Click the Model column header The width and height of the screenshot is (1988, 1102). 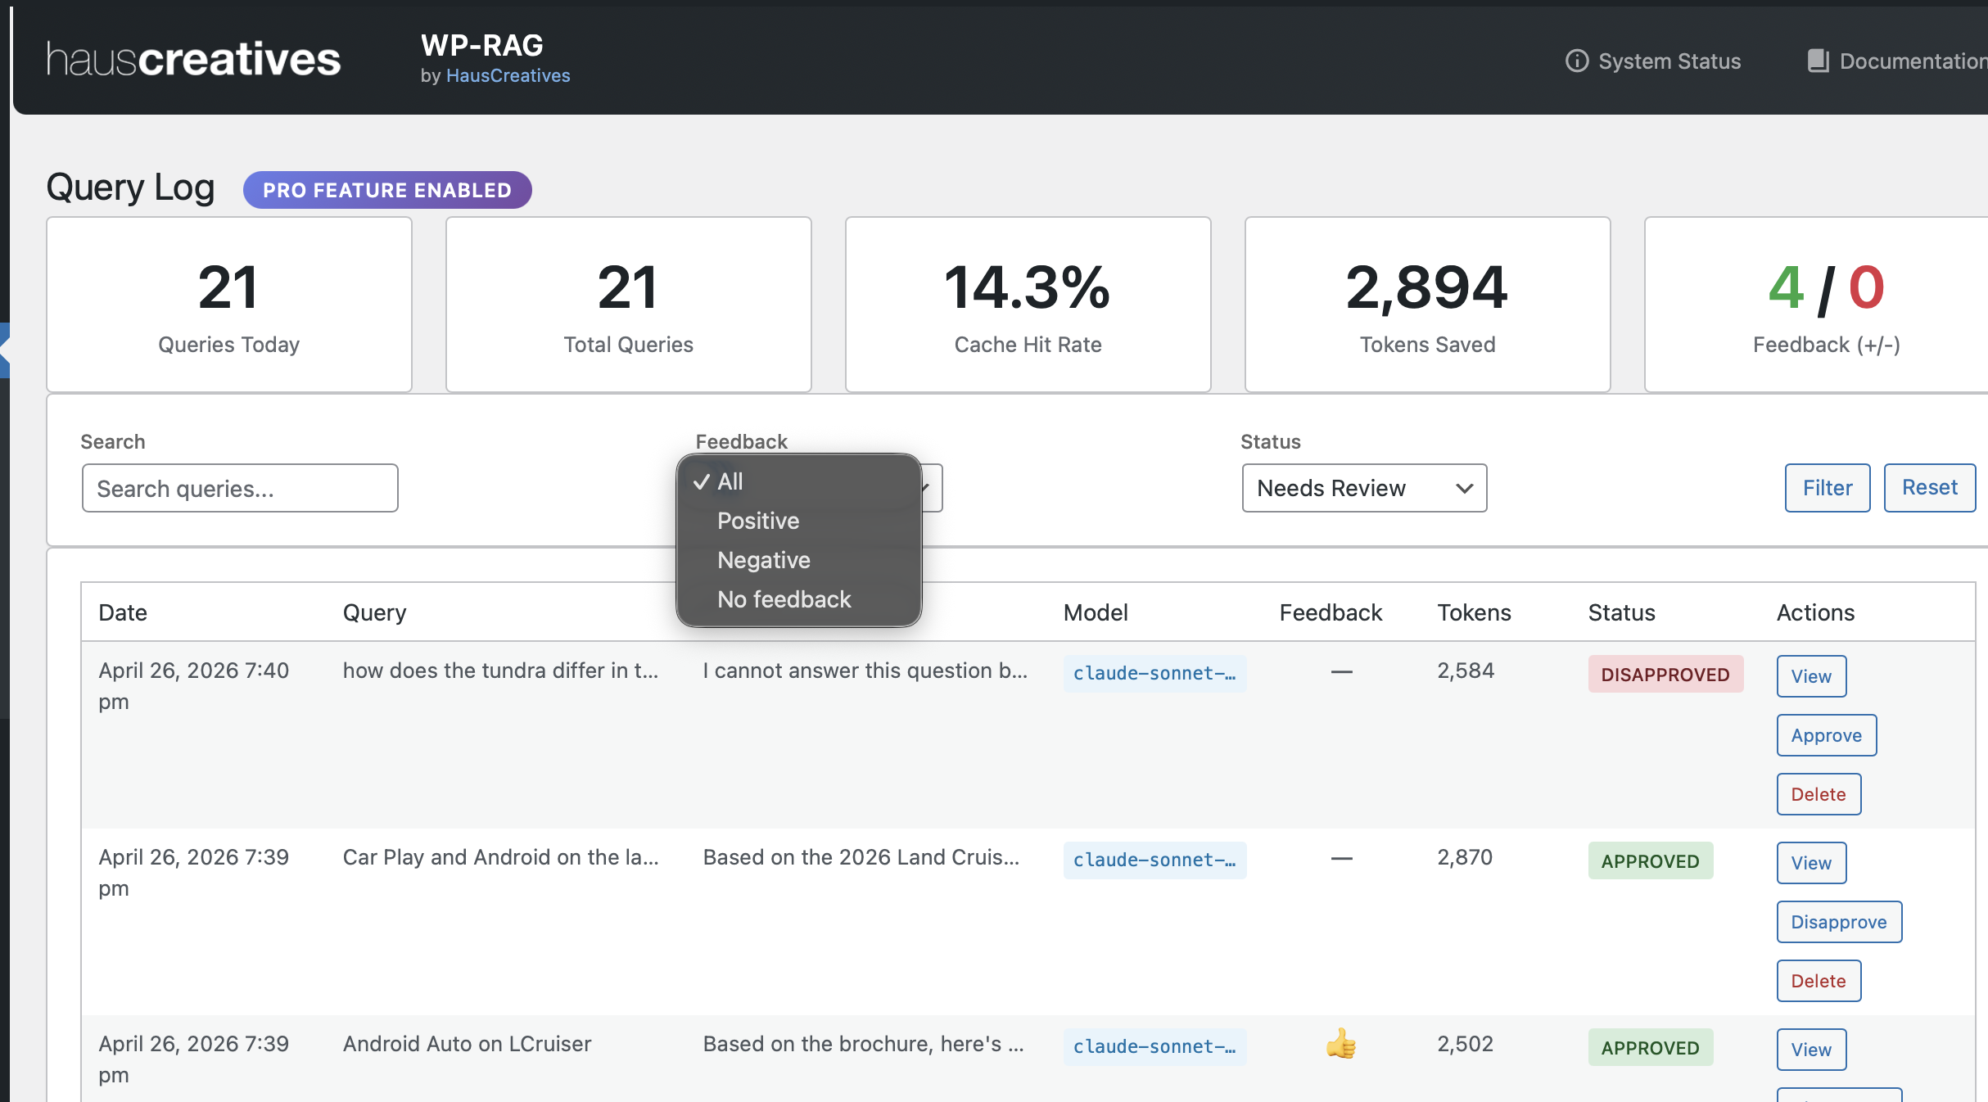click(1096, 612)
